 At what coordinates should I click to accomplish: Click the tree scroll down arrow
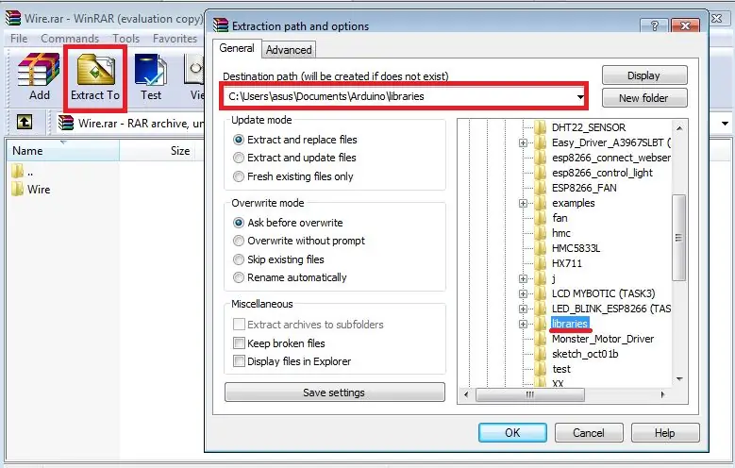tap(679, 379)
